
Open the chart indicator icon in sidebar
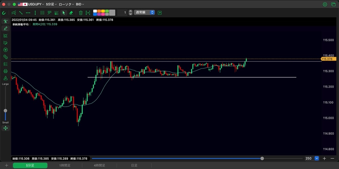click(x=5, y=35)
